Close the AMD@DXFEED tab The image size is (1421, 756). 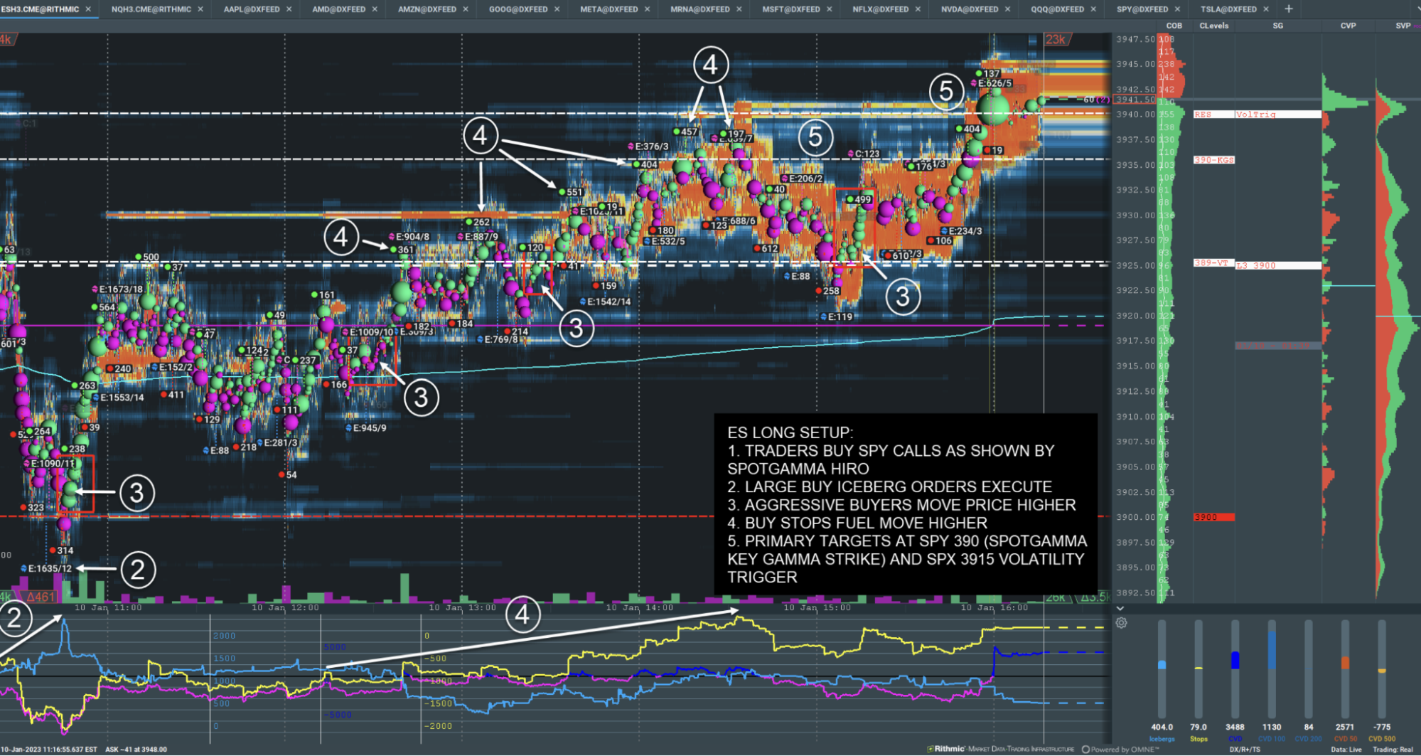pyautogui.click(x=375, y=9)
